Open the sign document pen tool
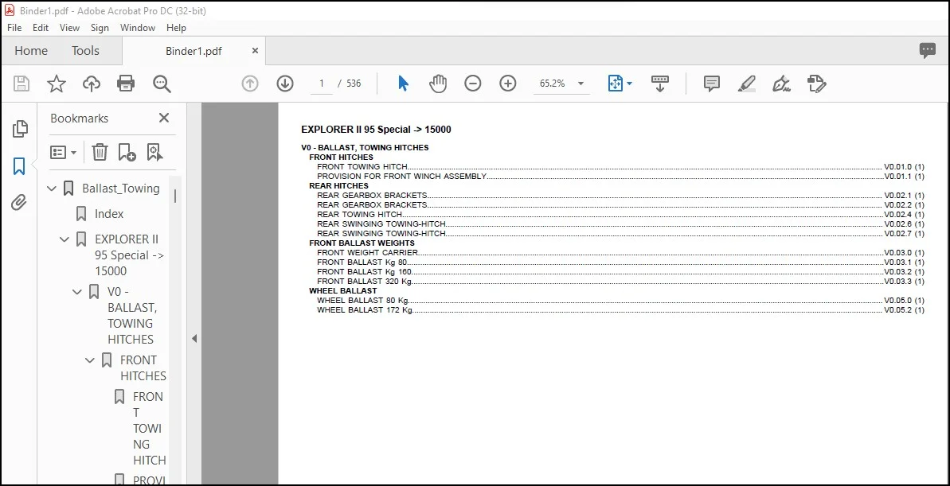Image resolution: width=950 pixels, height=486 pixels. pyautogui.click(x=781, y=84)
